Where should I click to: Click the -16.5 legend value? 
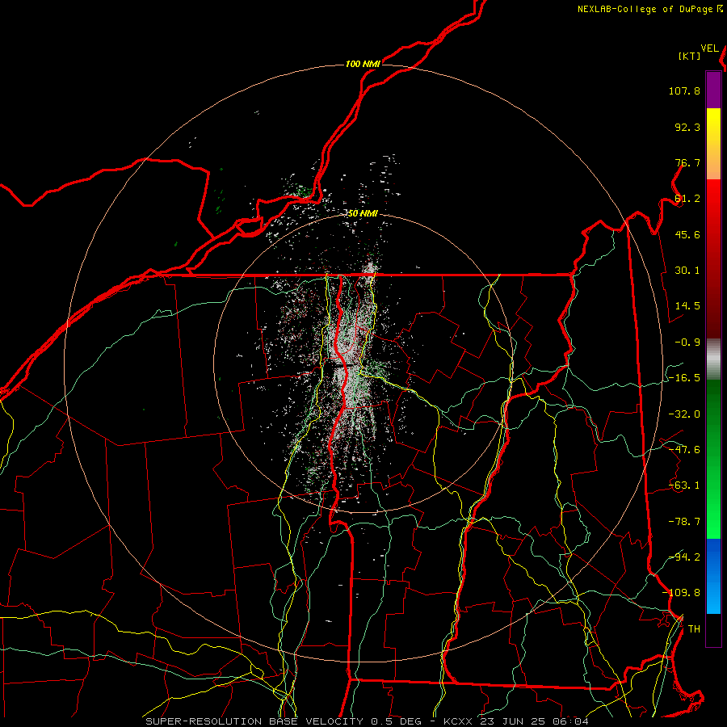tap(684, 378)
